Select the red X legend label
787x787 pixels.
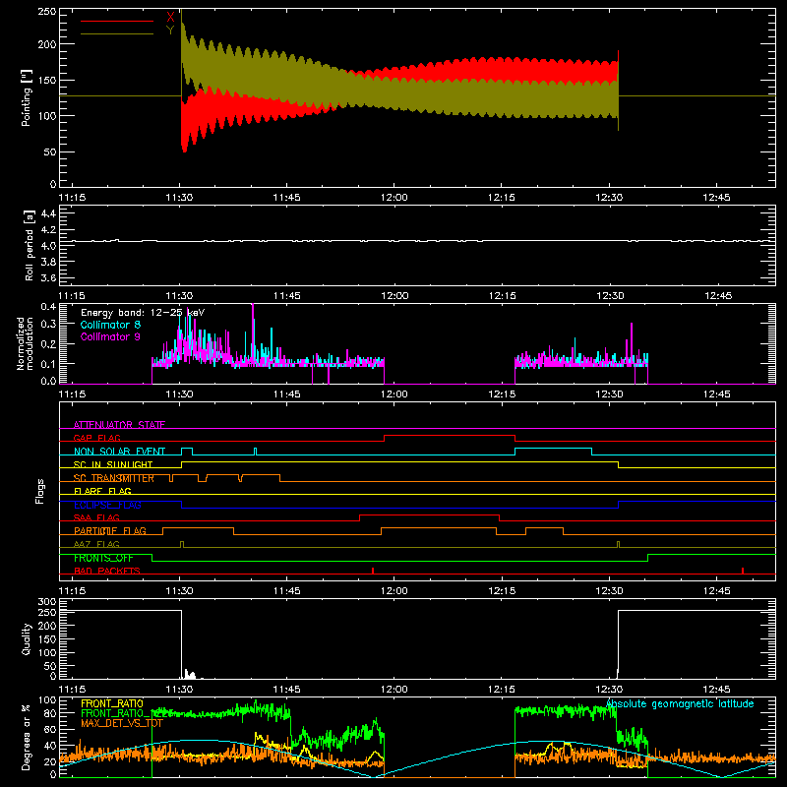tap(170, 18)
